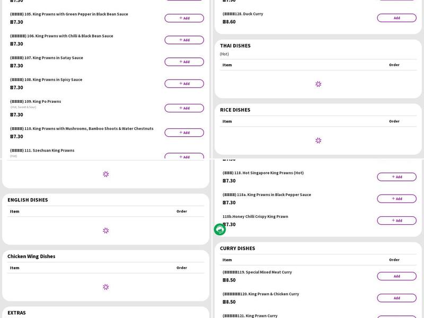The width and height of the screenshot is (424, 318).
Task: Add King Prawns in Satay Sauce
Action: click(x=184, y=61)
